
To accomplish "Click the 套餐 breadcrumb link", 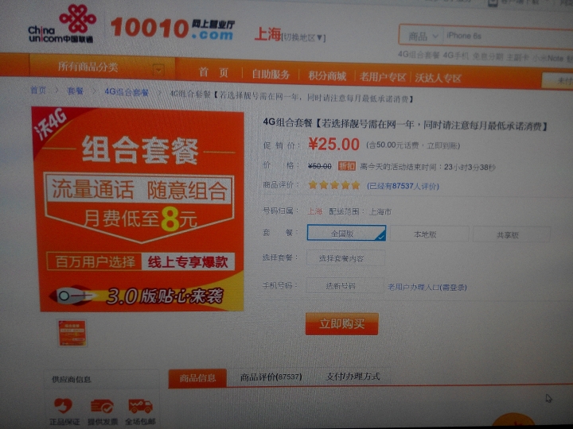I will (76, 91).
